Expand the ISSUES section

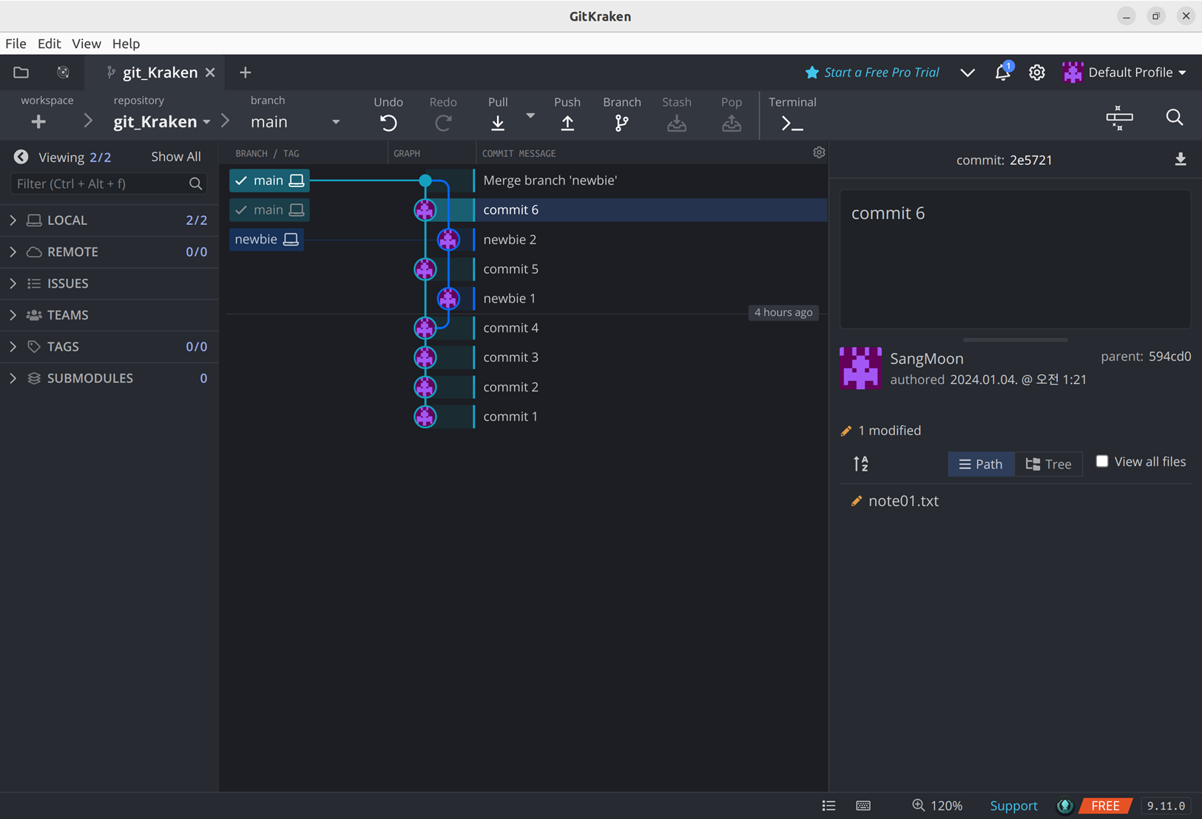(x=13, y=283)
